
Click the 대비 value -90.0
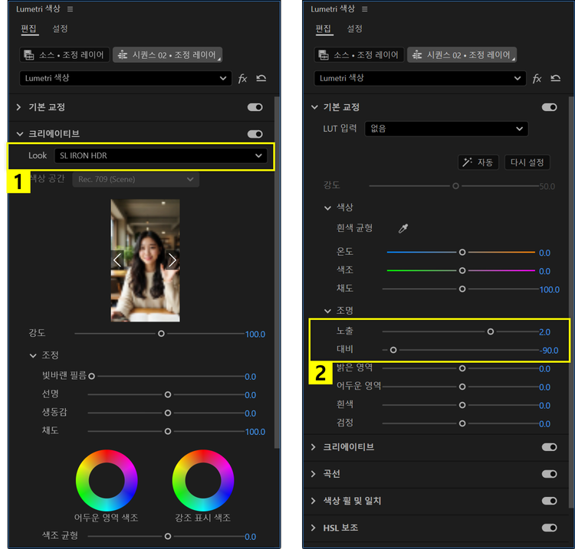coord(550,351)
